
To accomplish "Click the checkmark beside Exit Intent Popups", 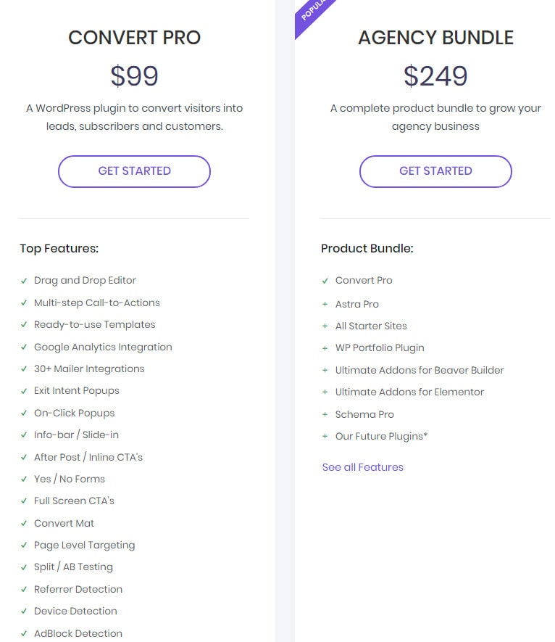I will 24,391.
